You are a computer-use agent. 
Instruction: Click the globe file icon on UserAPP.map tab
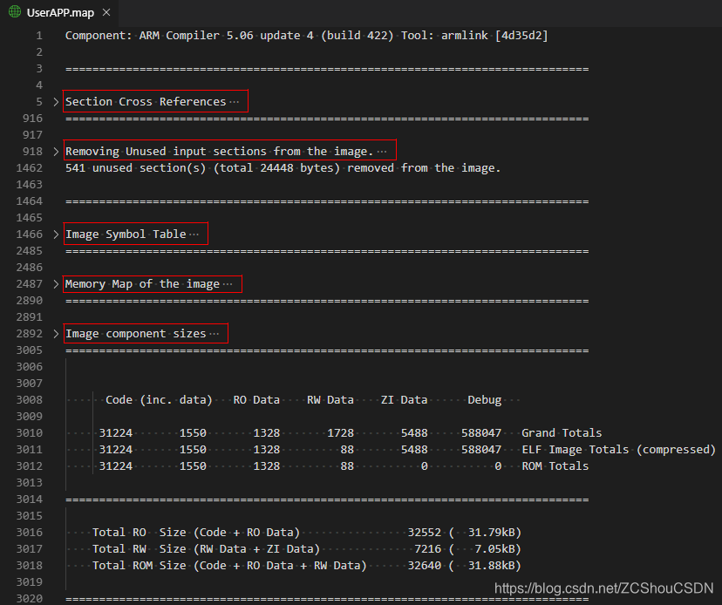(x=15, y=12)
